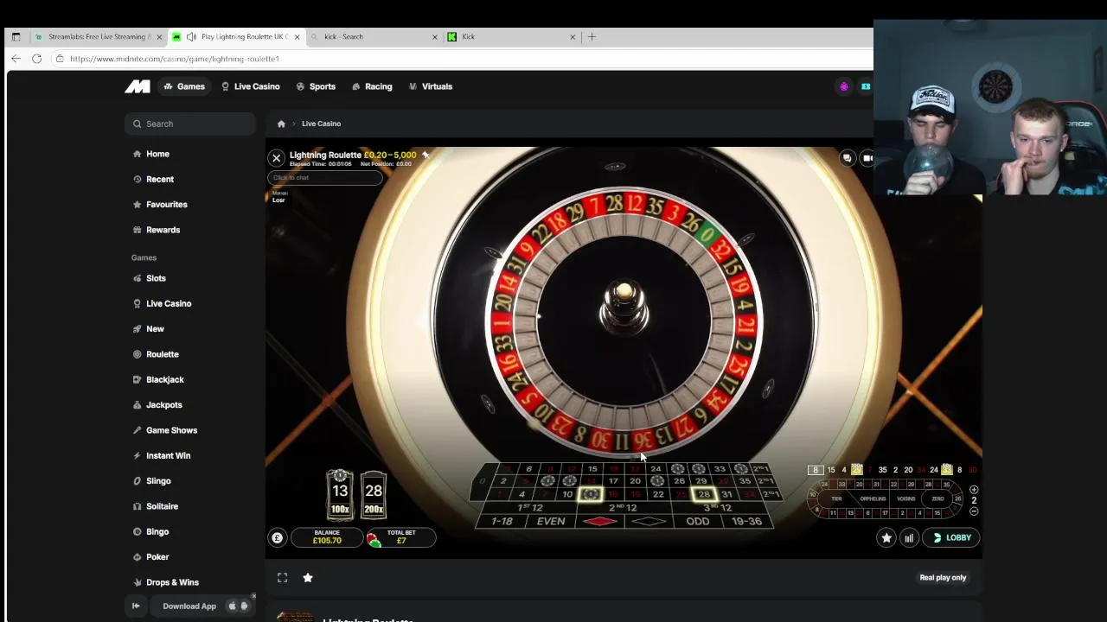Bet on the red diamond
The image size is (1107, 622).
point(600,521)
